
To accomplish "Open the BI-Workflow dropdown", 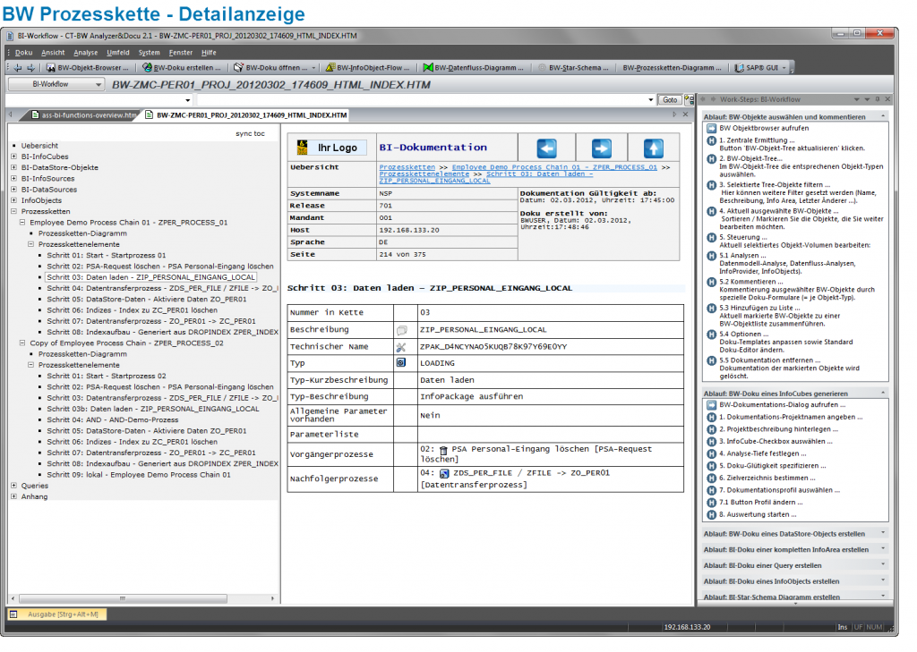I will (99, 82).
